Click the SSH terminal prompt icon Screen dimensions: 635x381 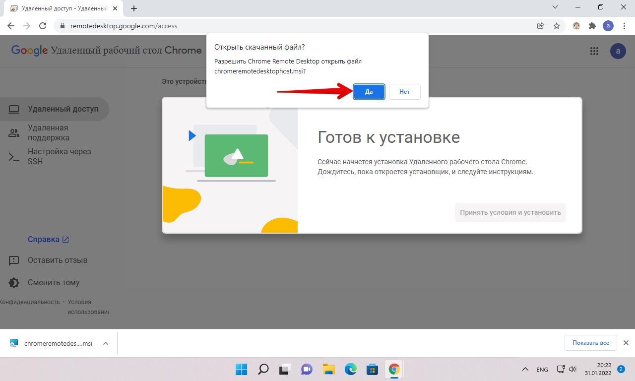14,157
